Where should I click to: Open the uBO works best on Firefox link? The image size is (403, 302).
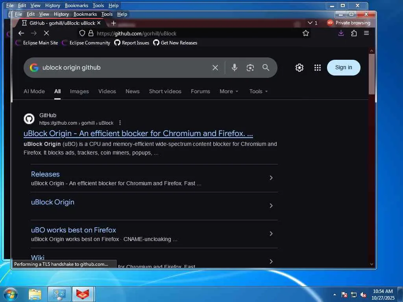tap(74, 230)
